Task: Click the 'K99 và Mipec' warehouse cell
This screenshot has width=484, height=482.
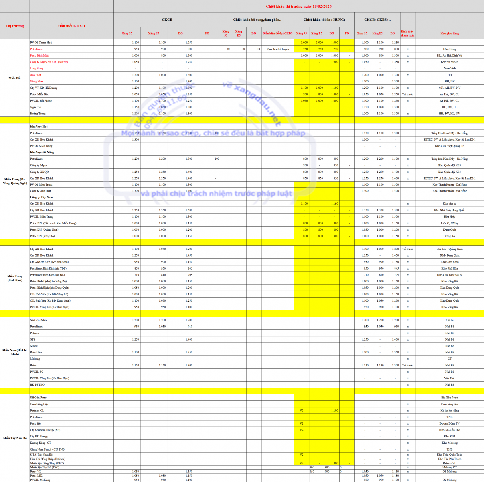Action: click(x=450, y=62)
